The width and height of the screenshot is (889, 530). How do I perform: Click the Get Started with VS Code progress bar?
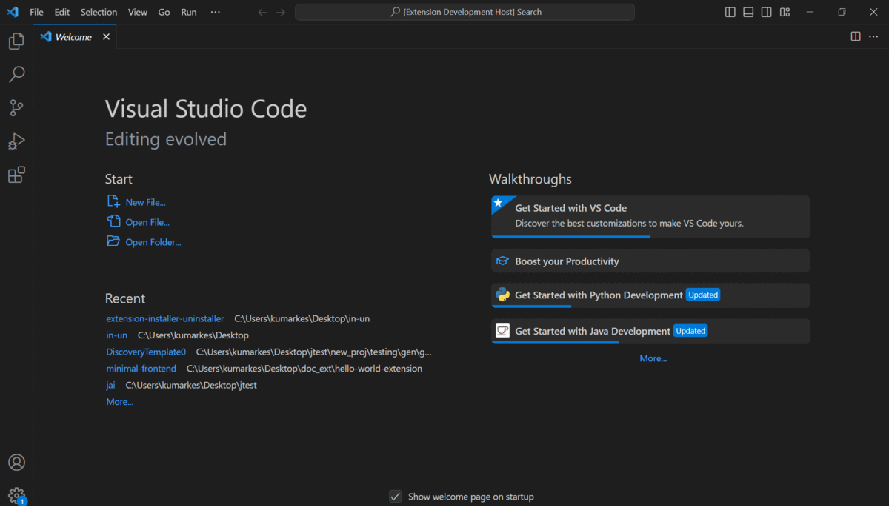tap(571, 237)
